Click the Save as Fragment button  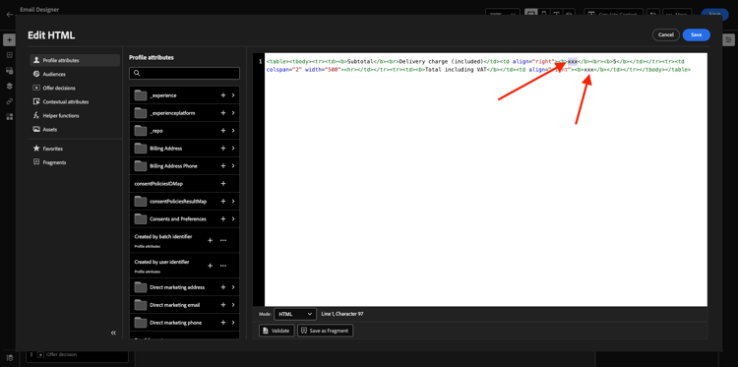click(x=326, y=331)
